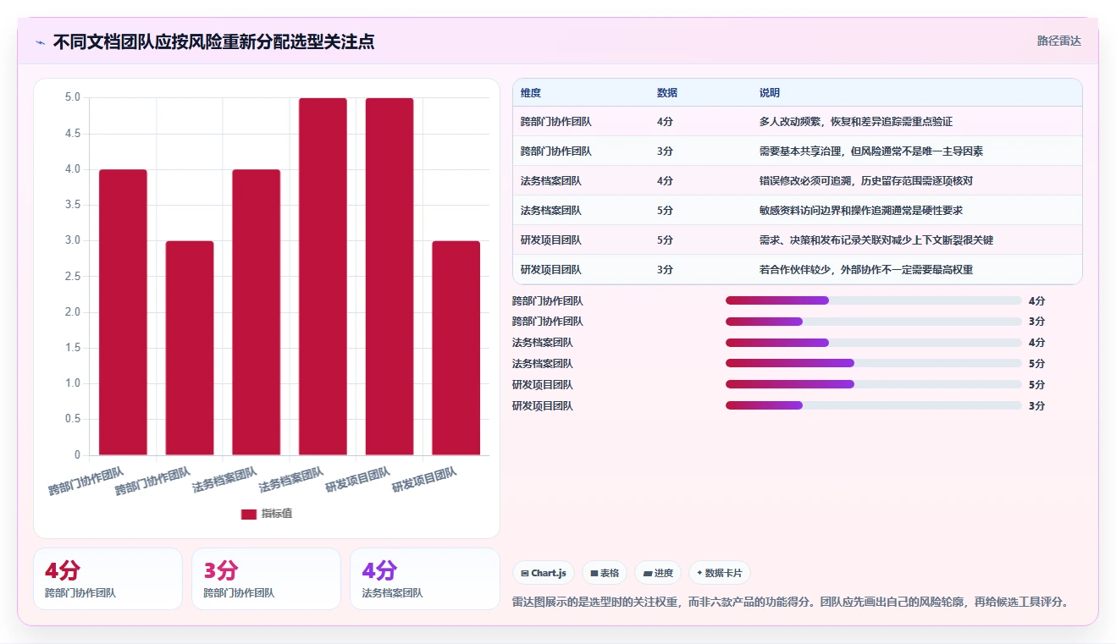Click 3分 in the 若合作伙伴较少 table row

(666, 270)
